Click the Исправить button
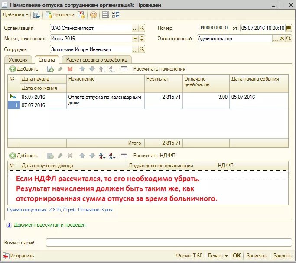This screenshot has width=296, height=263. tap(18, 256)
